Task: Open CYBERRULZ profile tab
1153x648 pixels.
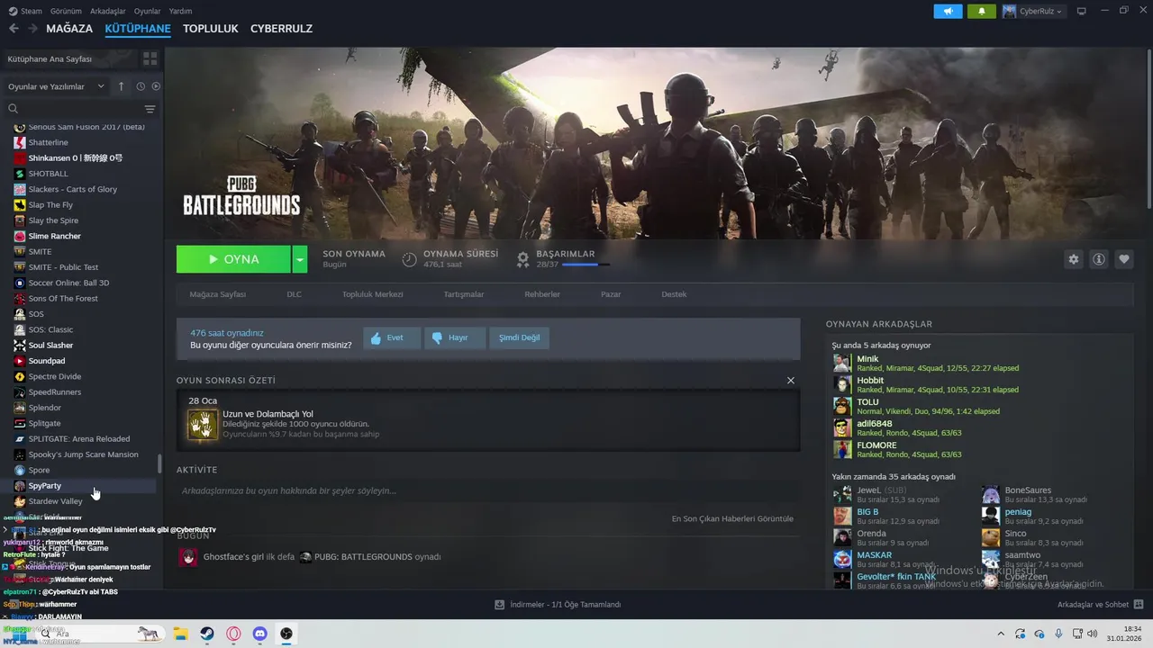Action: pyautogui.click(x=281, y=29)
